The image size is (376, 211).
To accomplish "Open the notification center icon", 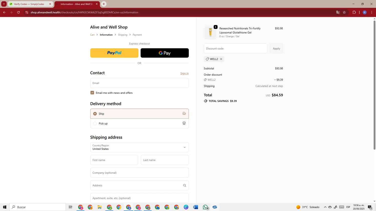I will (x=370, y=207).
